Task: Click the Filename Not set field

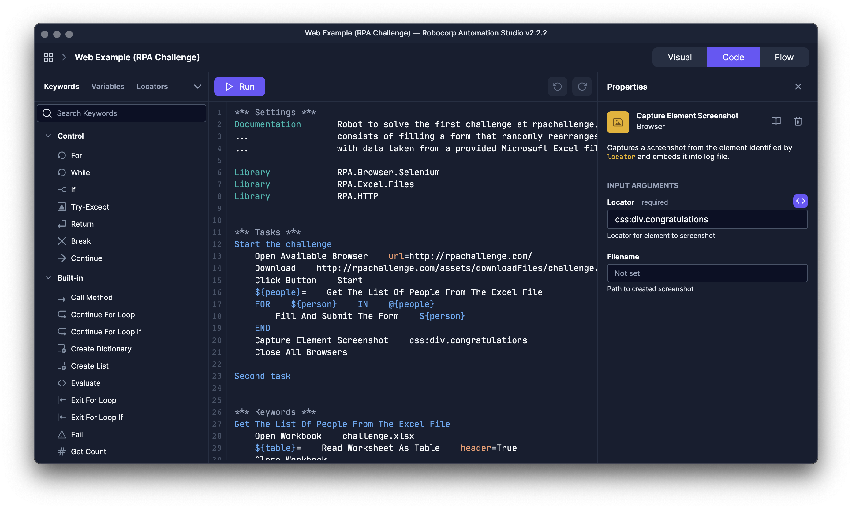Action: coord(707,273)
